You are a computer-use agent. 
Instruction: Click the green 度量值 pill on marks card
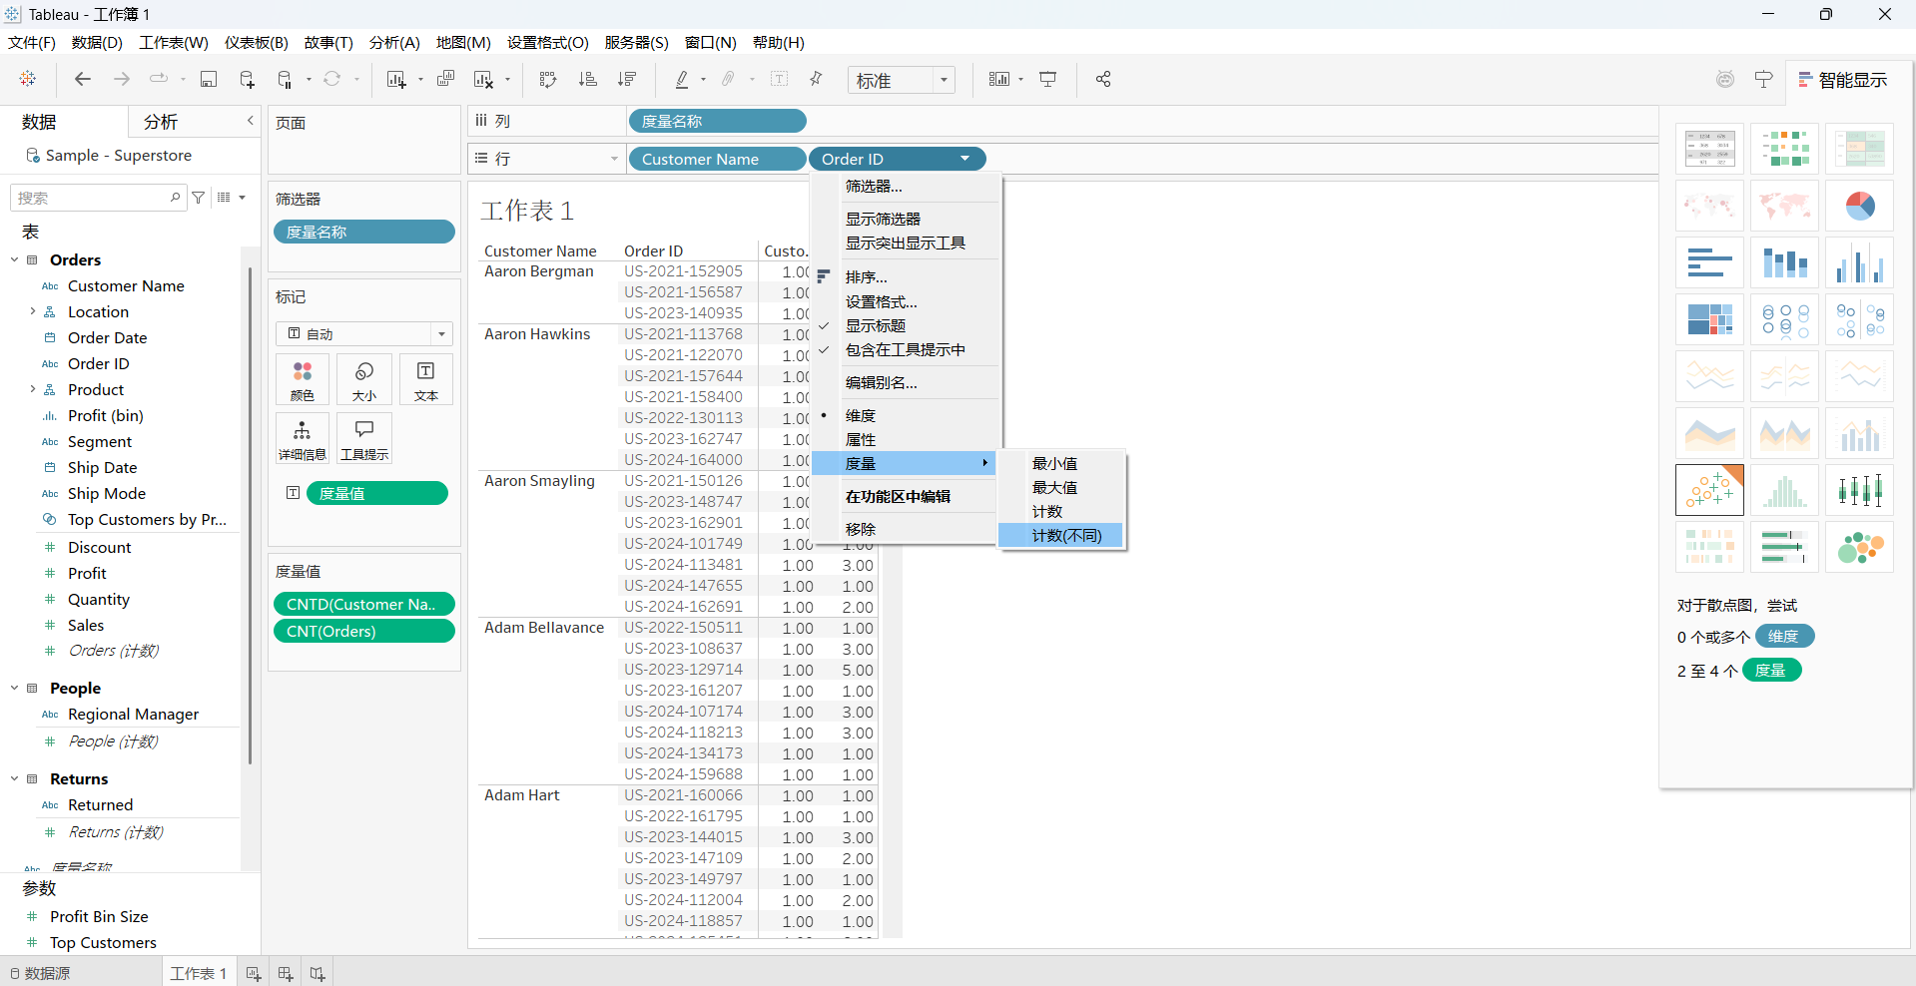pyautogui.click(x=377, y=493)
